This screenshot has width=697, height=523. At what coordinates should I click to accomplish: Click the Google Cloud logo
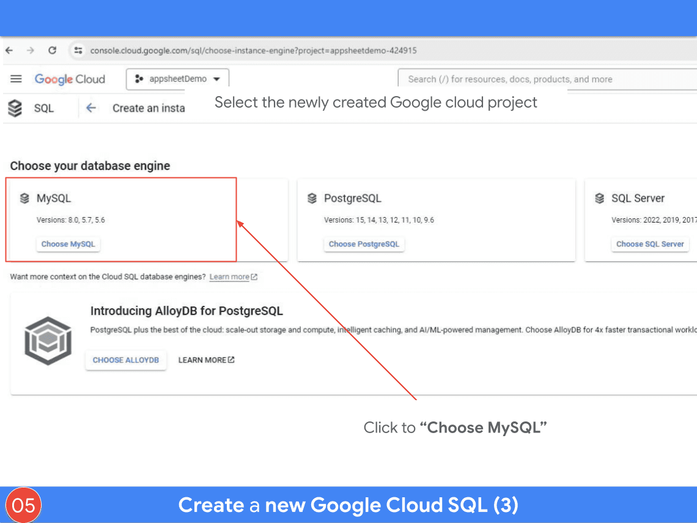(70, 79)
